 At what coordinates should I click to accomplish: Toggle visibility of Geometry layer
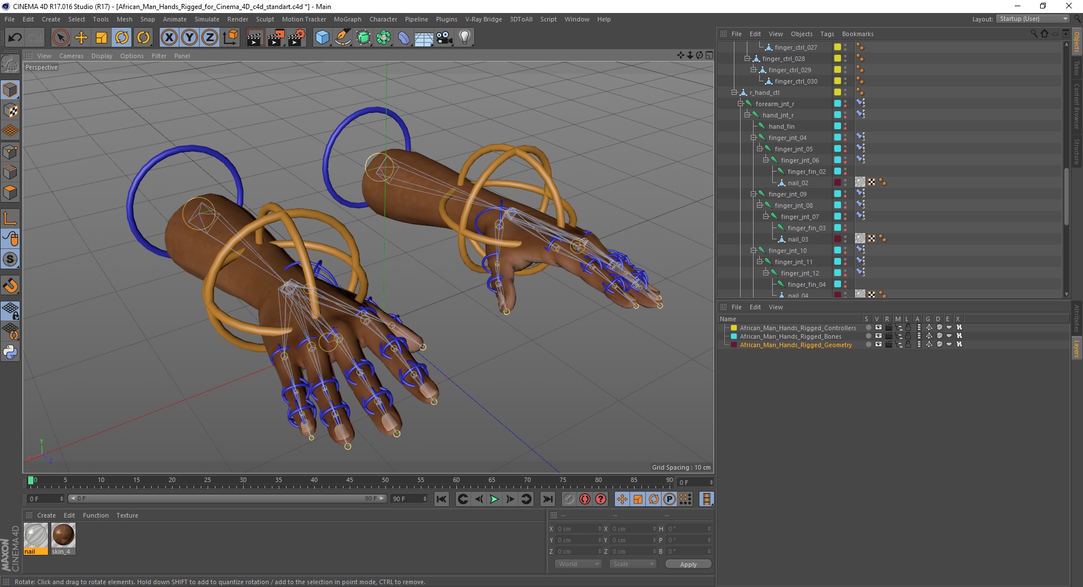tap(878, 344)
